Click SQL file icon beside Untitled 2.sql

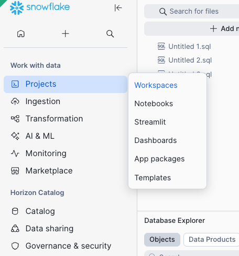(161, 60)
